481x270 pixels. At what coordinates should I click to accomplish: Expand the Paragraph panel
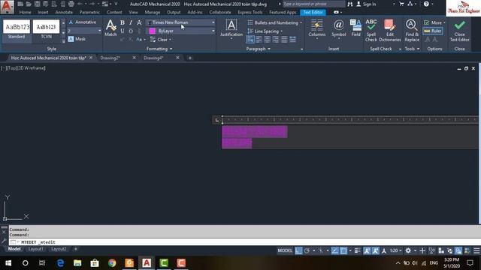[x=258, y=49]
